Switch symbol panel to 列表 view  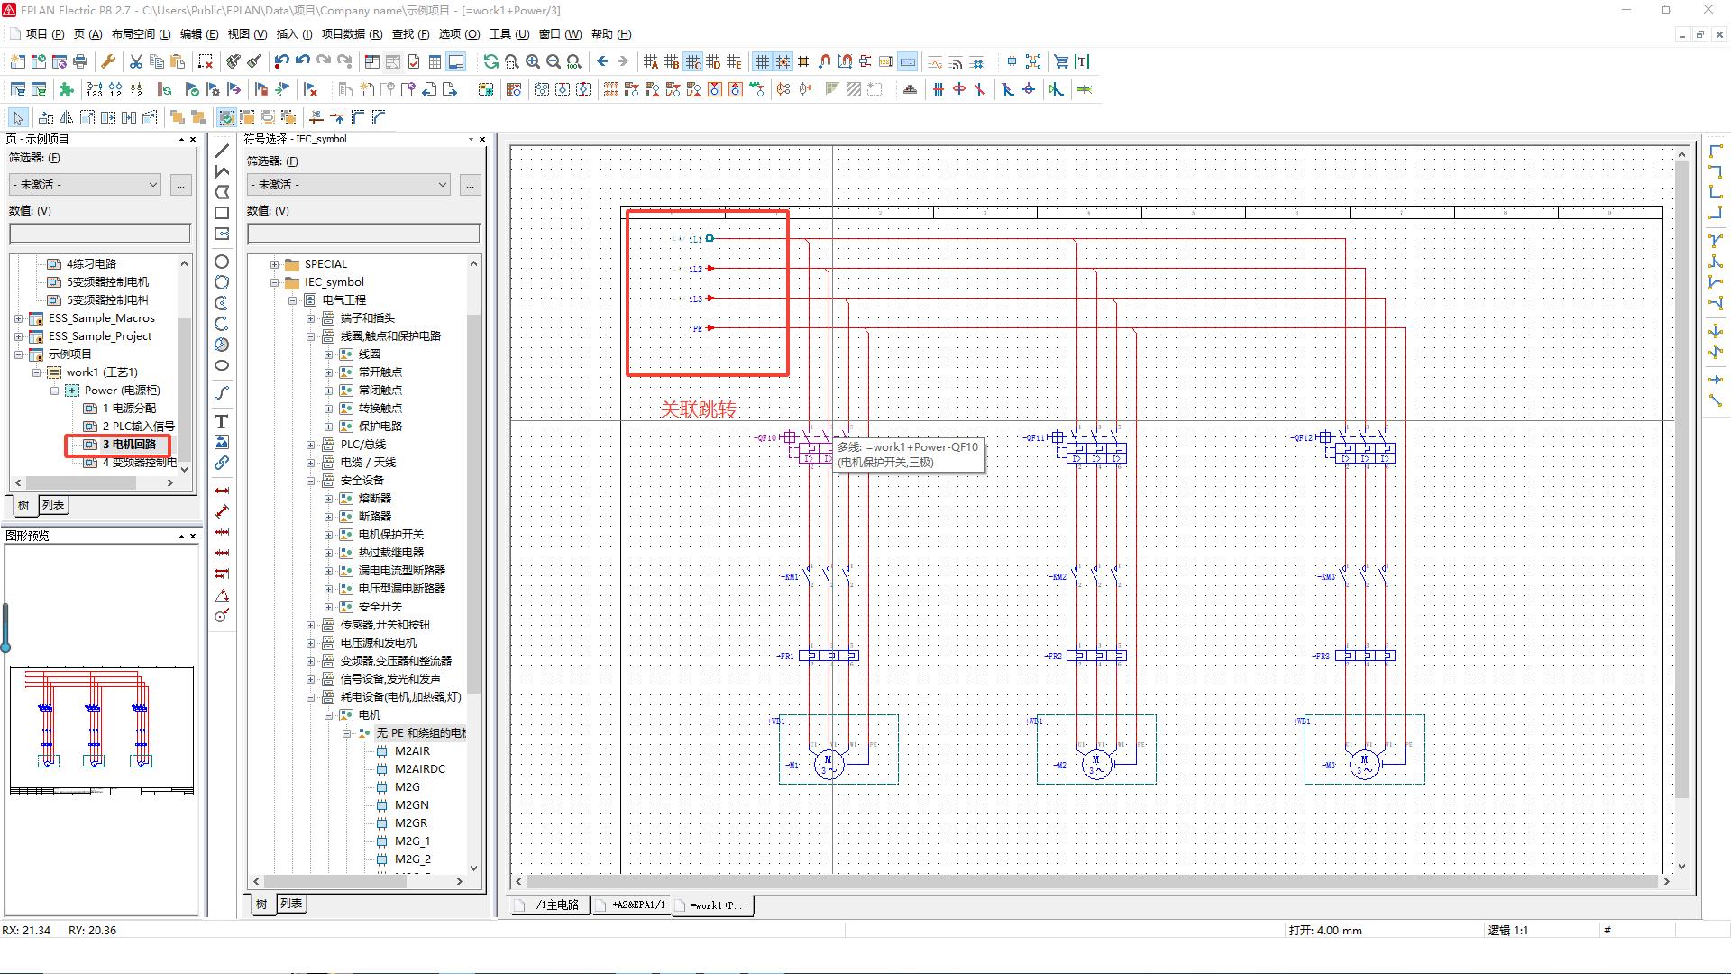(290, 904)
